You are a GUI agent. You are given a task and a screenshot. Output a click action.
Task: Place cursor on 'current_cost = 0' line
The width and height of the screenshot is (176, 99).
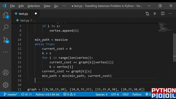(57, 49)
